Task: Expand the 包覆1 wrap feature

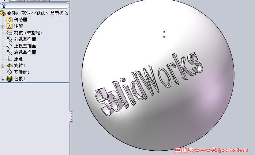Action: [x=3, y=79]
